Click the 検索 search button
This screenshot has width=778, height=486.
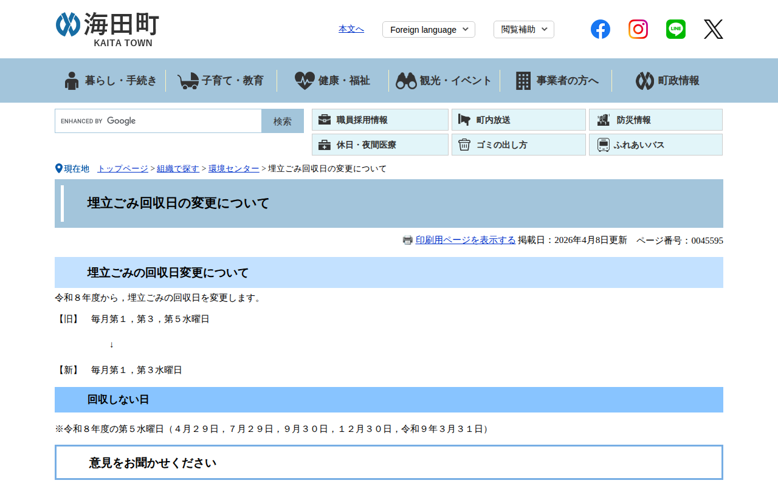[283, 121]
